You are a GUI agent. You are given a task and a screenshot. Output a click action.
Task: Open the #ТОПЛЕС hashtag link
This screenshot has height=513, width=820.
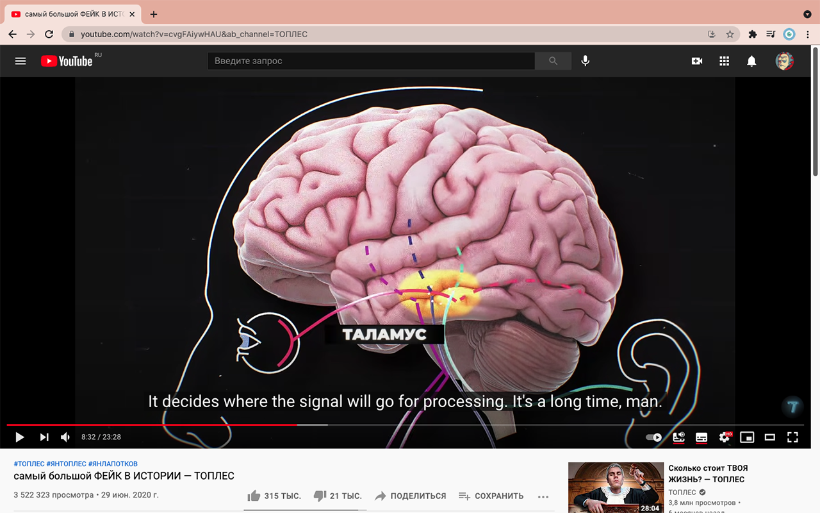point(27,463)
